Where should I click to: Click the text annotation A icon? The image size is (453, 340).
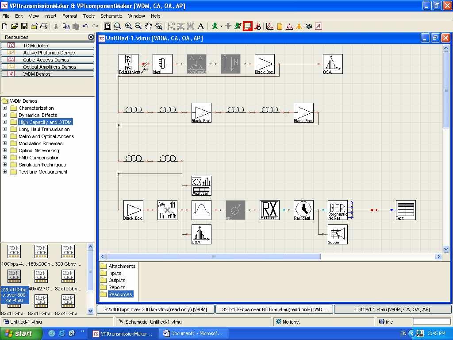click(x=200, y=26)
